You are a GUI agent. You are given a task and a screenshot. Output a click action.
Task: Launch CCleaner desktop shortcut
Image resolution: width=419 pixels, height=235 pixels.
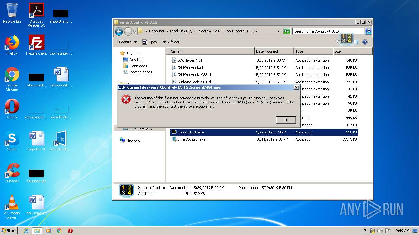coord(12,173)
